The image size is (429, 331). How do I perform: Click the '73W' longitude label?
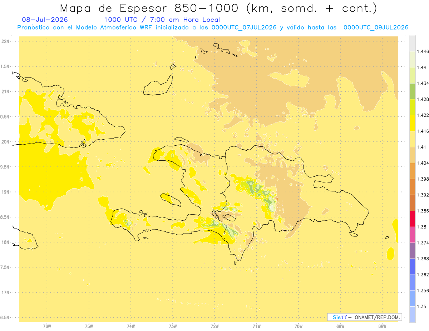coord(173,326)
